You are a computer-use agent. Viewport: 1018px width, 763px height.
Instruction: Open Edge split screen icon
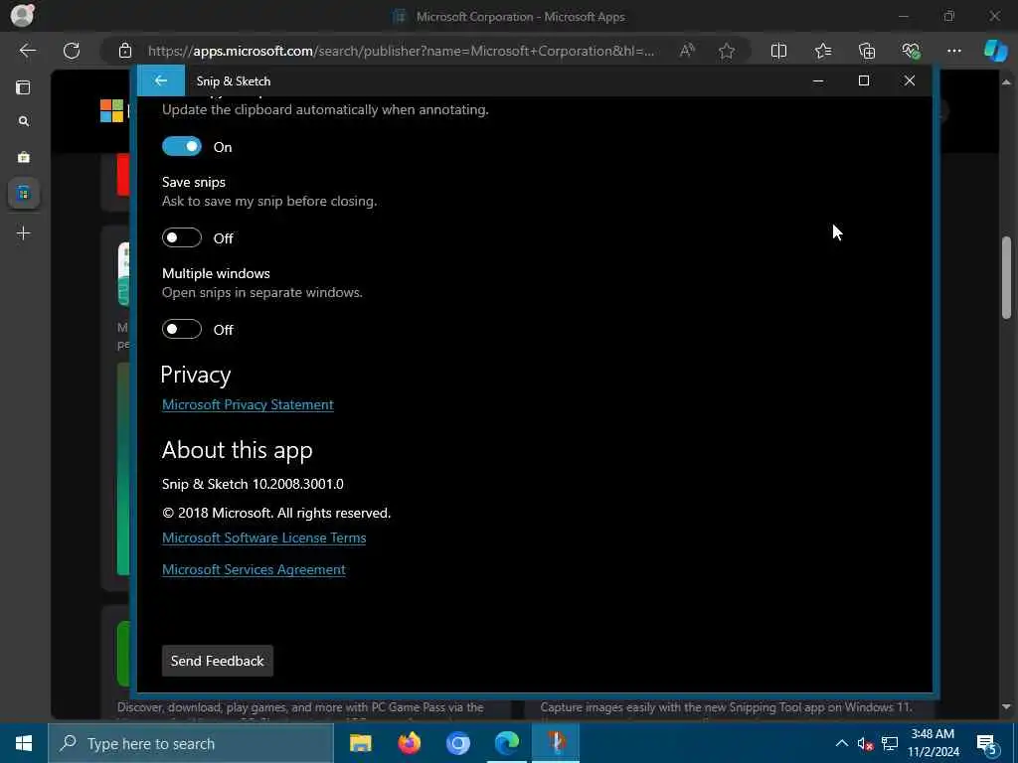point(778,51)
